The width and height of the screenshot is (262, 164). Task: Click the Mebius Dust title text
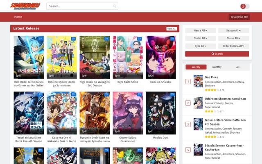pyautogui.click(x=161, y=138)
